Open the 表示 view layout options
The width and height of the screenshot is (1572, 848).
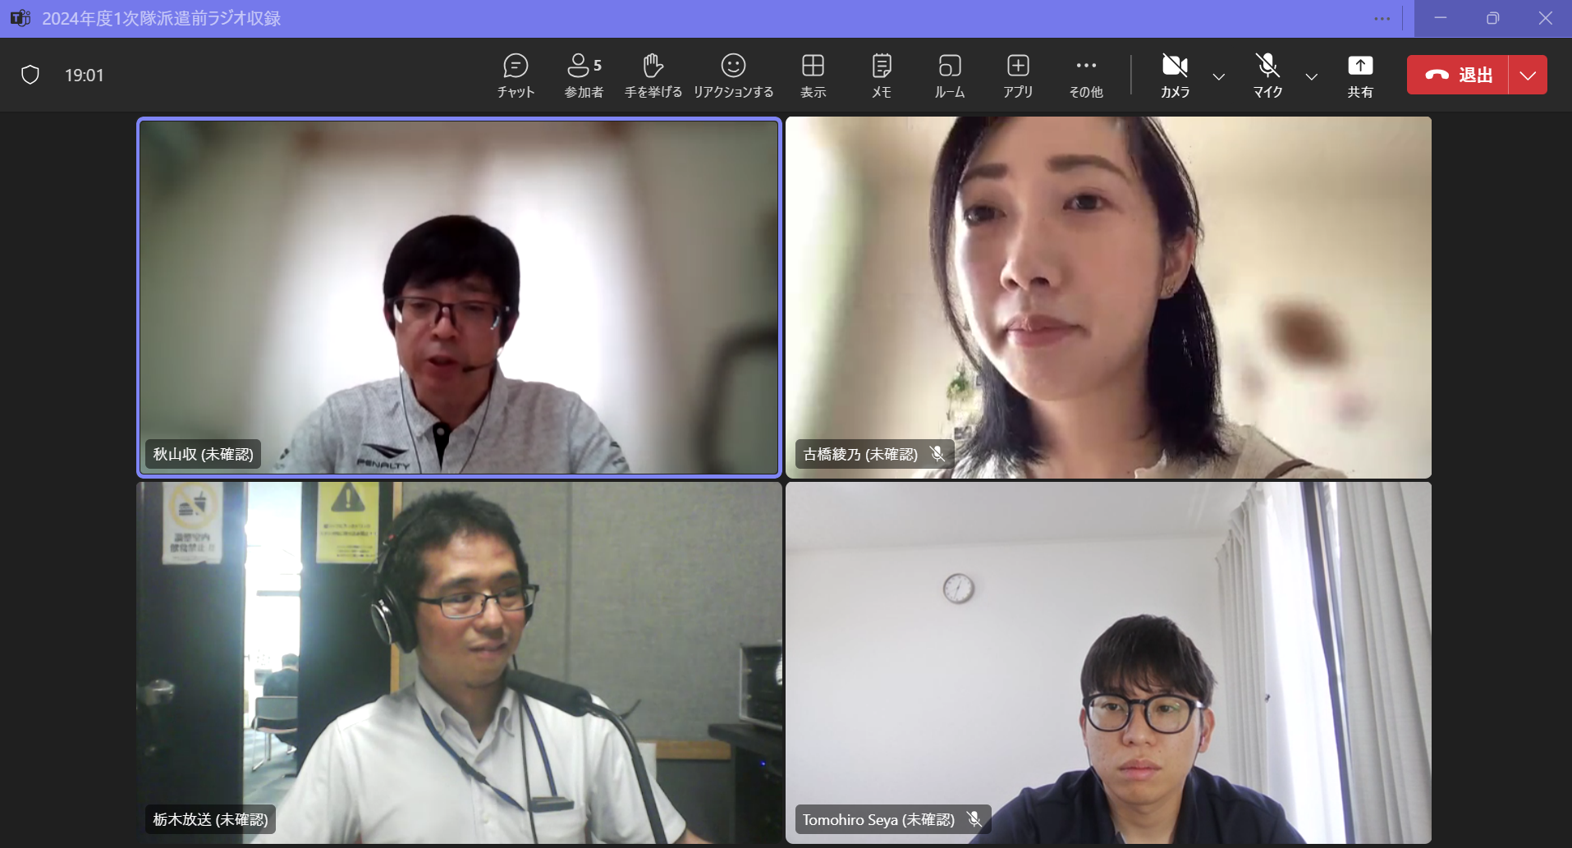[813, 76]
